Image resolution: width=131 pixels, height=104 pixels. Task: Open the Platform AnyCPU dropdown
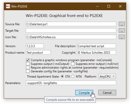(107, 76)
